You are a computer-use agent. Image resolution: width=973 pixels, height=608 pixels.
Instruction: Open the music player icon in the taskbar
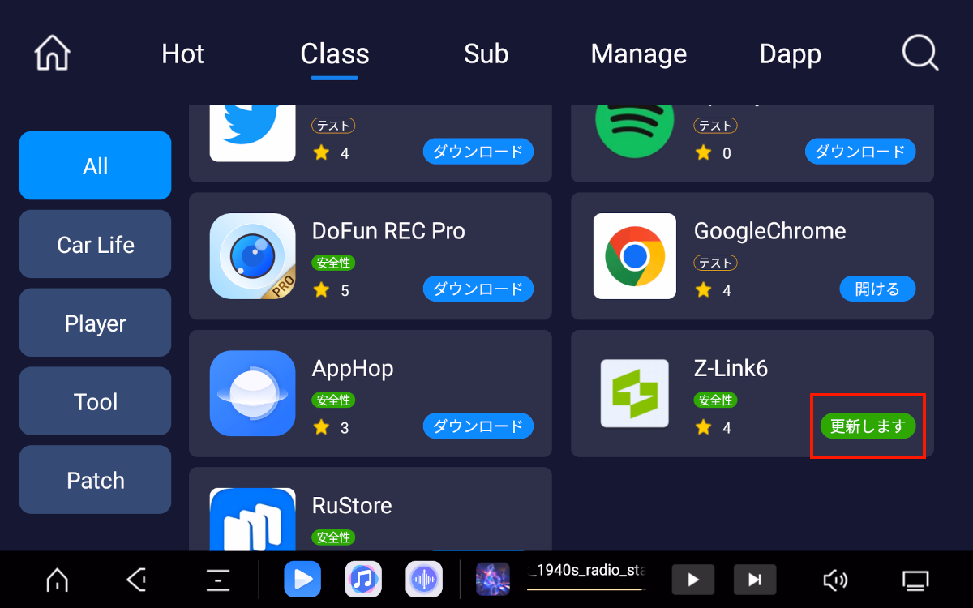pyautogui.click(x=362, y=579)
